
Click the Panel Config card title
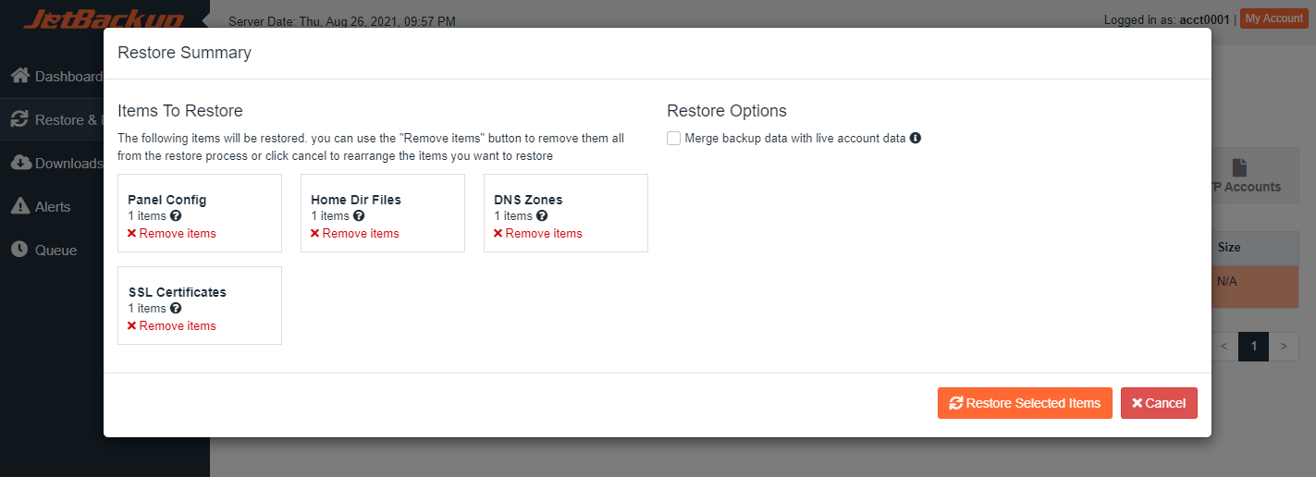[x=167, y=200]
